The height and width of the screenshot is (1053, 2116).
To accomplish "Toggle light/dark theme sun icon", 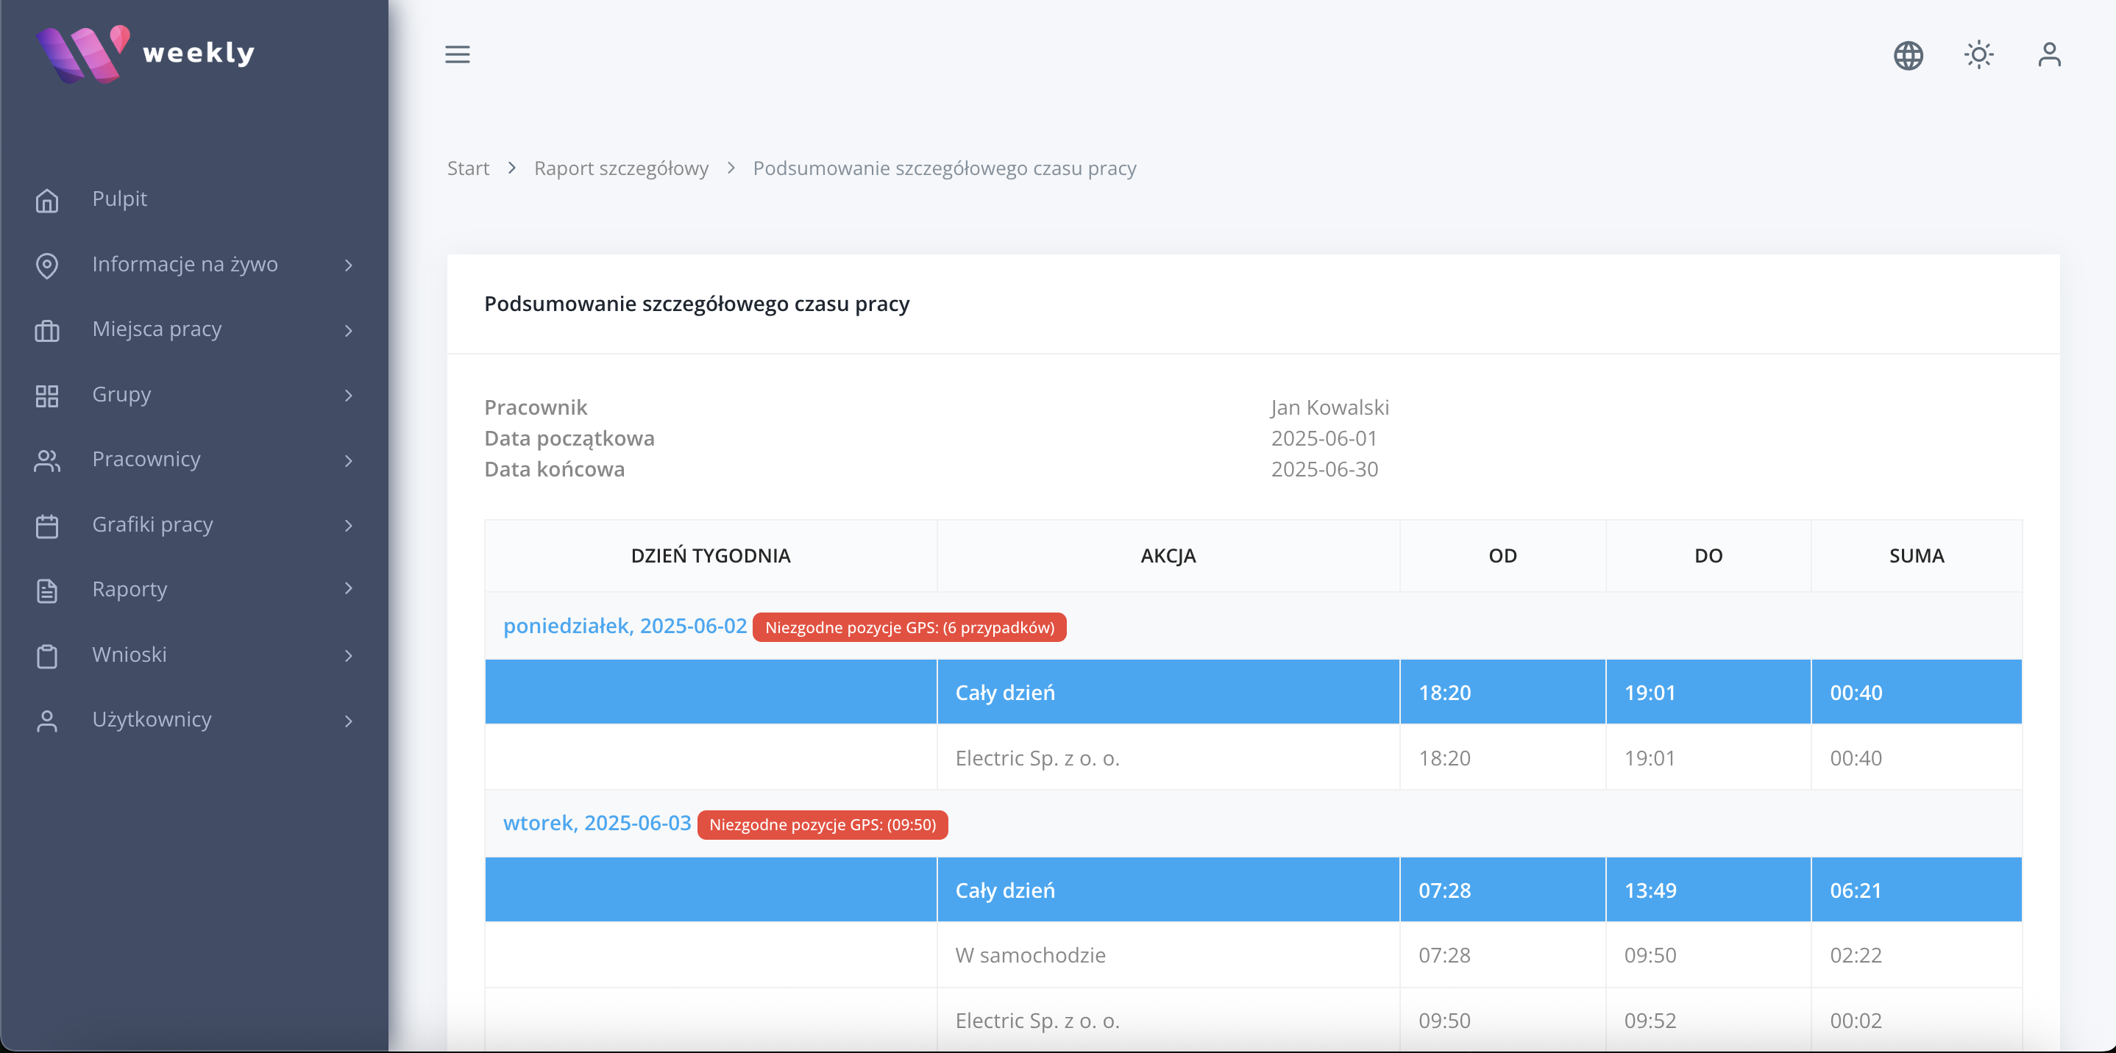I will tap(1978, 55).
